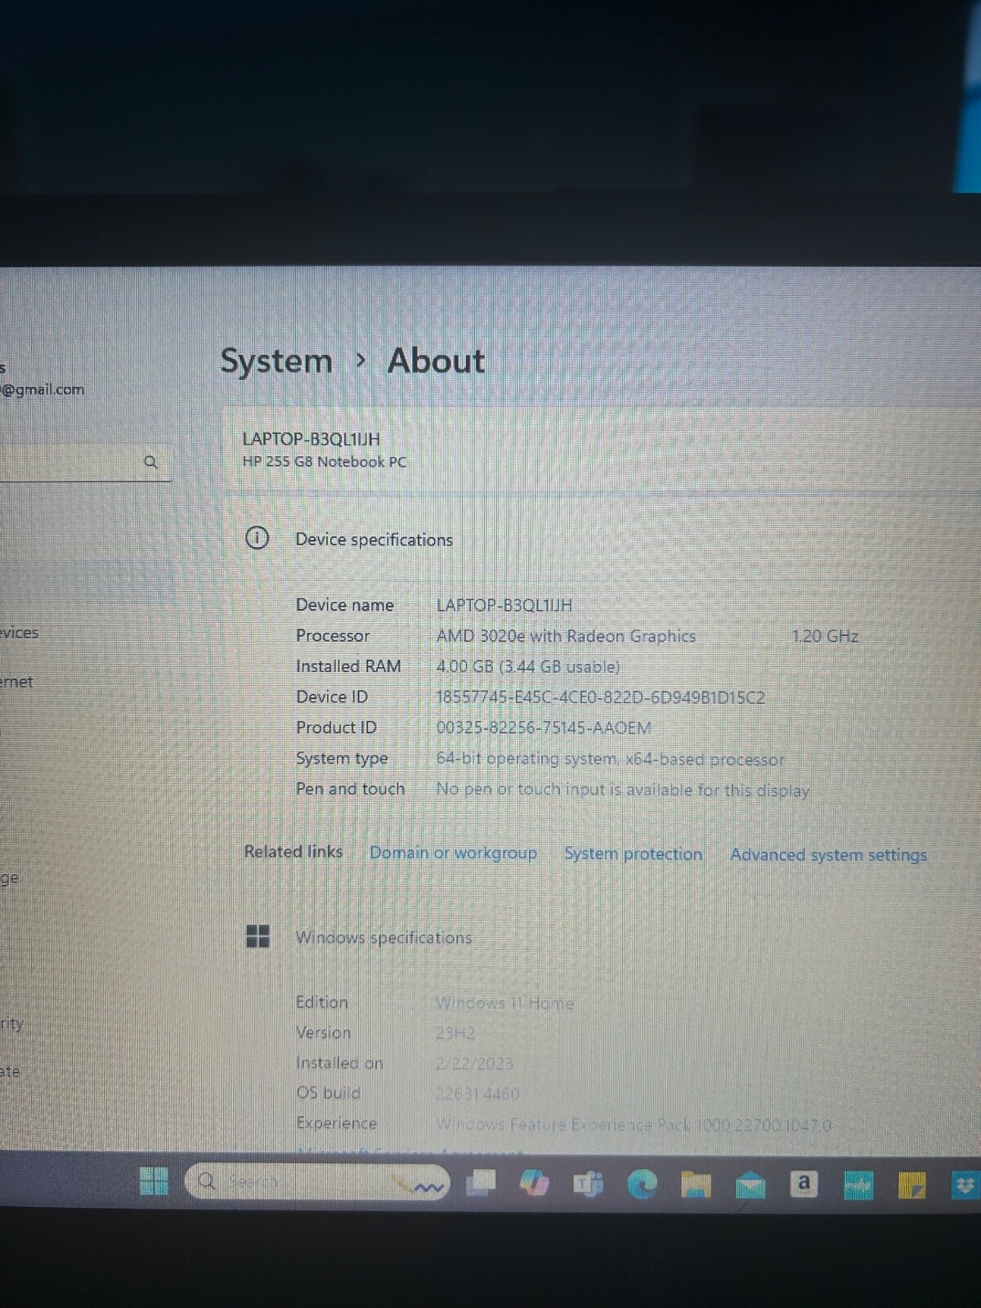981x1308 pixels.
Task: Open Dropbox from the taskbar
Action: [x=964, y=1185]
